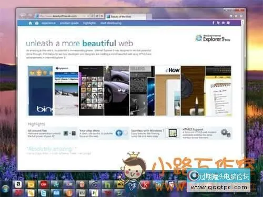Click the Compatibility View icon in address bar
263x197 pixels.
pyautogui.click(x=93, y=16)
